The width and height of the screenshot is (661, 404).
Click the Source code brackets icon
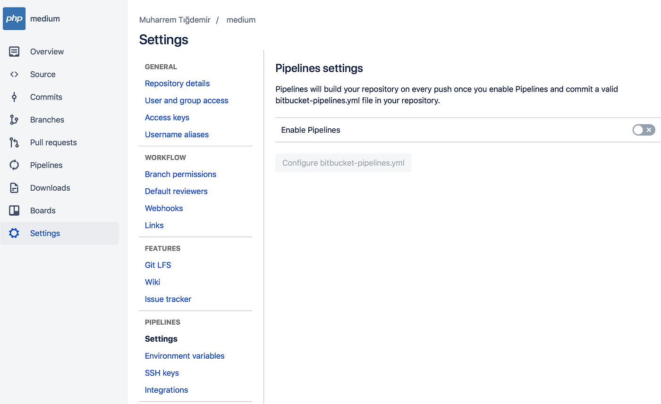14,75
